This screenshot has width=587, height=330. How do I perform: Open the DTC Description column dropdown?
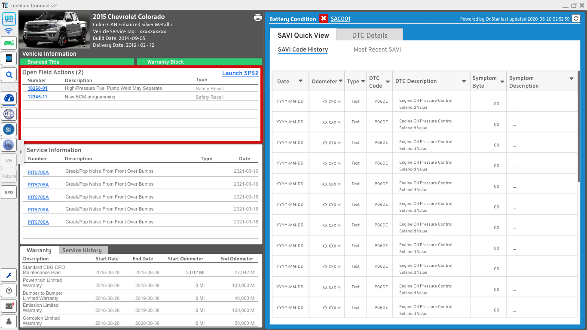tap(464, 81)
